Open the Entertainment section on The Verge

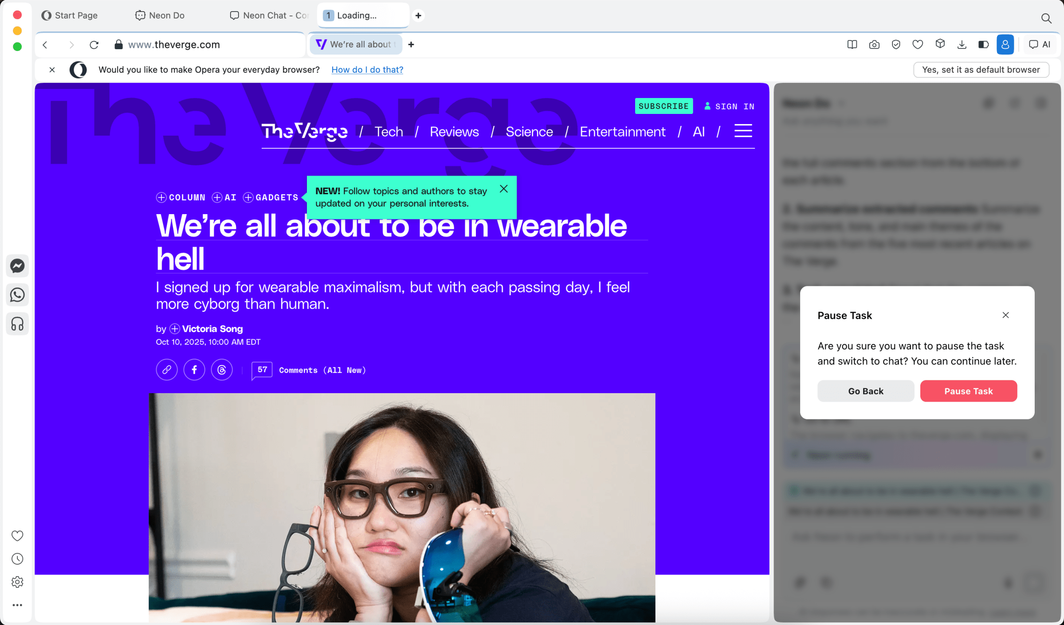(x=623, y=132)
